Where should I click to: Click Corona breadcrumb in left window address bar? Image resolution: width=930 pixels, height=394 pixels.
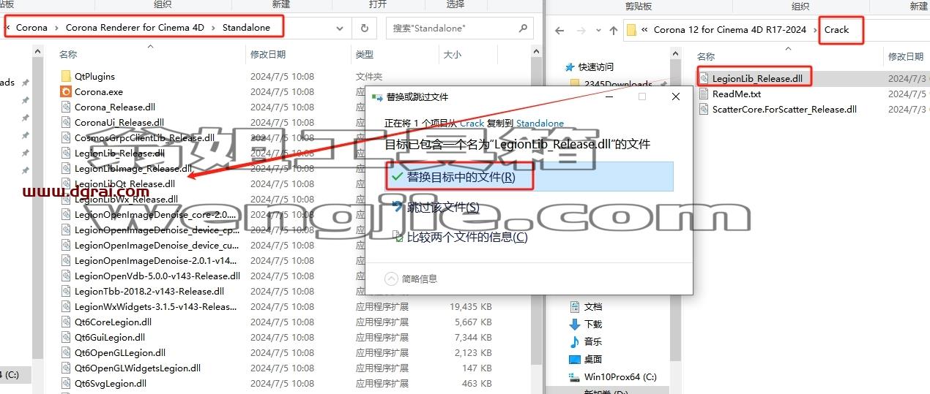[x=31, y=28]
